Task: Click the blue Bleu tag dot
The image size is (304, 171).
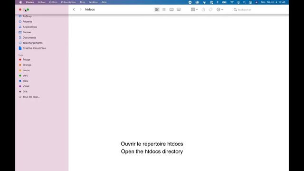Action: click(20, 81)
